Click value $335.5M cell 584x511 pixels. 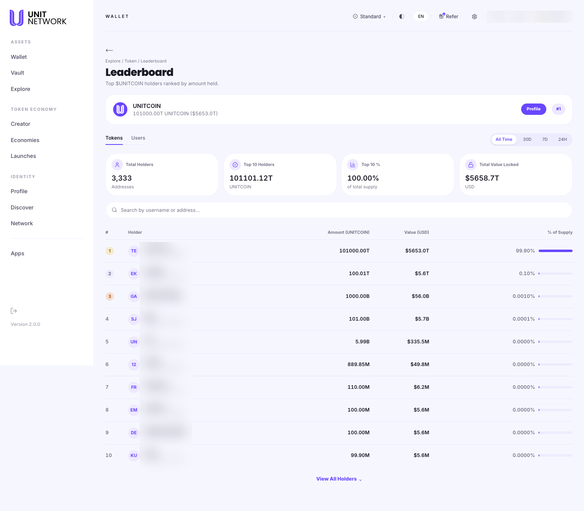click(418, 342)
